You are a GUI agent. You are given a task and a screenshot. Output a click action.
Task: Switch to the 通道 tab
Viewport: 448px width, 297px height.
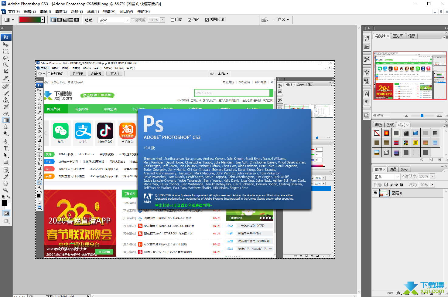(x=393, y=169)
